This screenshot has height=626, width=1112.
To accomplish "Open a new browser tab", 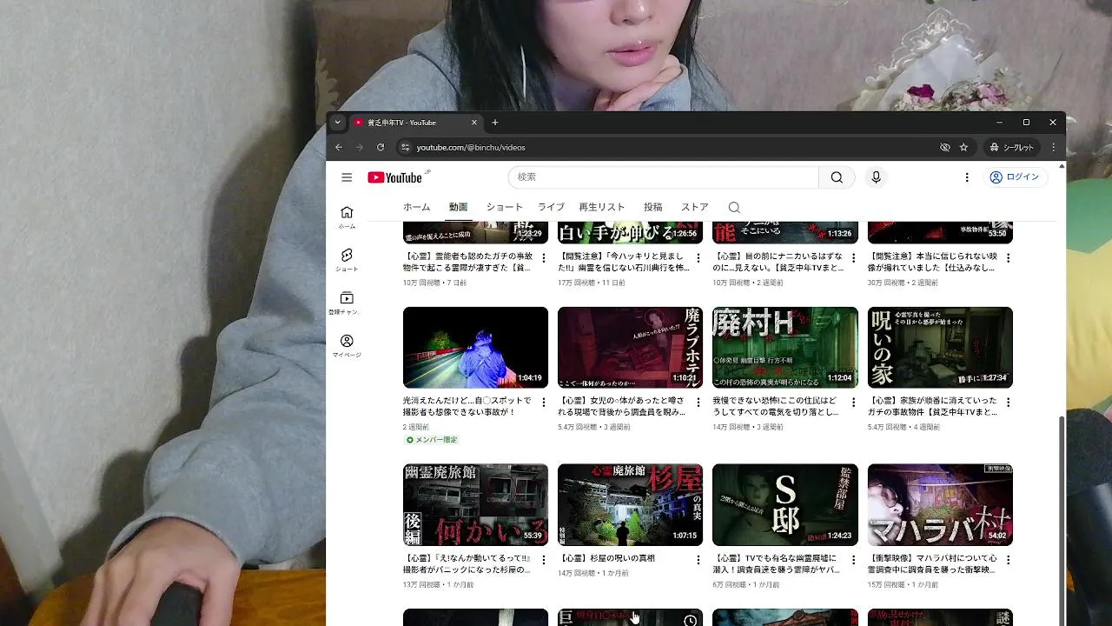I will click(x=495, y=123).
